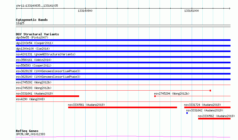Screen dimensions: 238x140
Task: Select the blue bar under esv3628140
Action: (x=123, y=79)
